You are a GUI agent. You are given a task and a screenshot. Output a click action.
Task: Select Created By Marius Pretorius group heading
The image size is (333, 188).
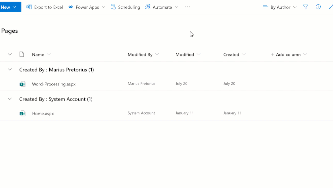pos(56,70)
